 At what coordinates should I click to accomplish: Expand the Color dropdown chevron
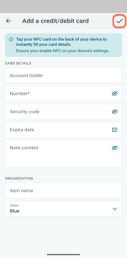coord(115,209)
